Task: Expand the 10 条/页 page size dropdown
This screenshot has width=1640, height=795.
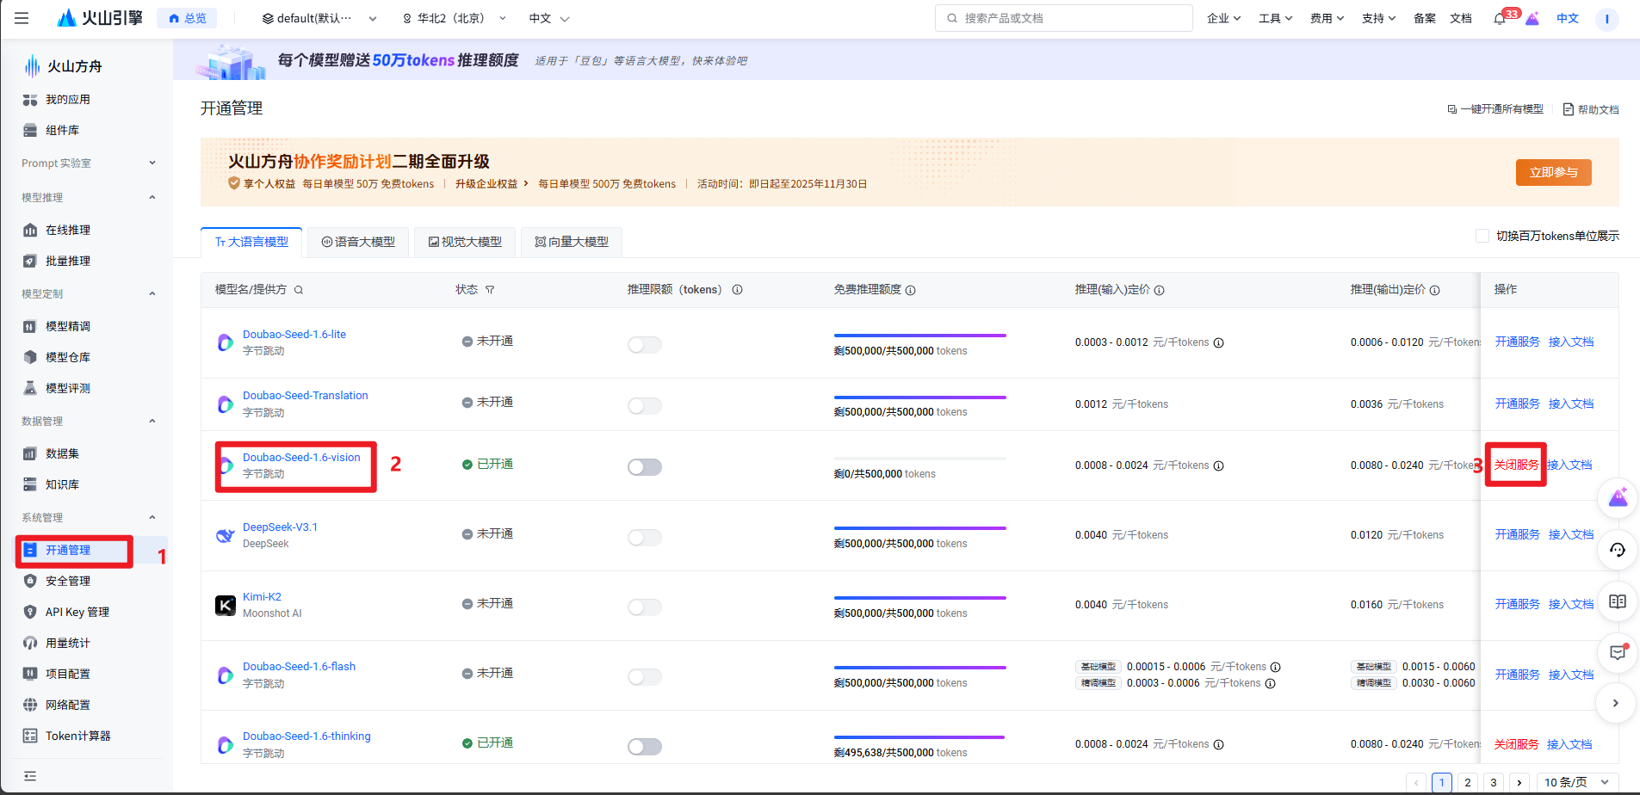Action: pyautogui.click(x=1576, y=782)
